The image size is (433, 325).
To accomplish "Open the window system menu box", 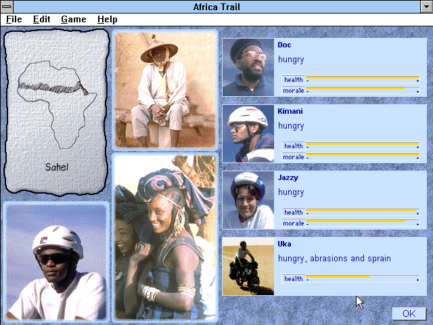I will click(7, 6).
